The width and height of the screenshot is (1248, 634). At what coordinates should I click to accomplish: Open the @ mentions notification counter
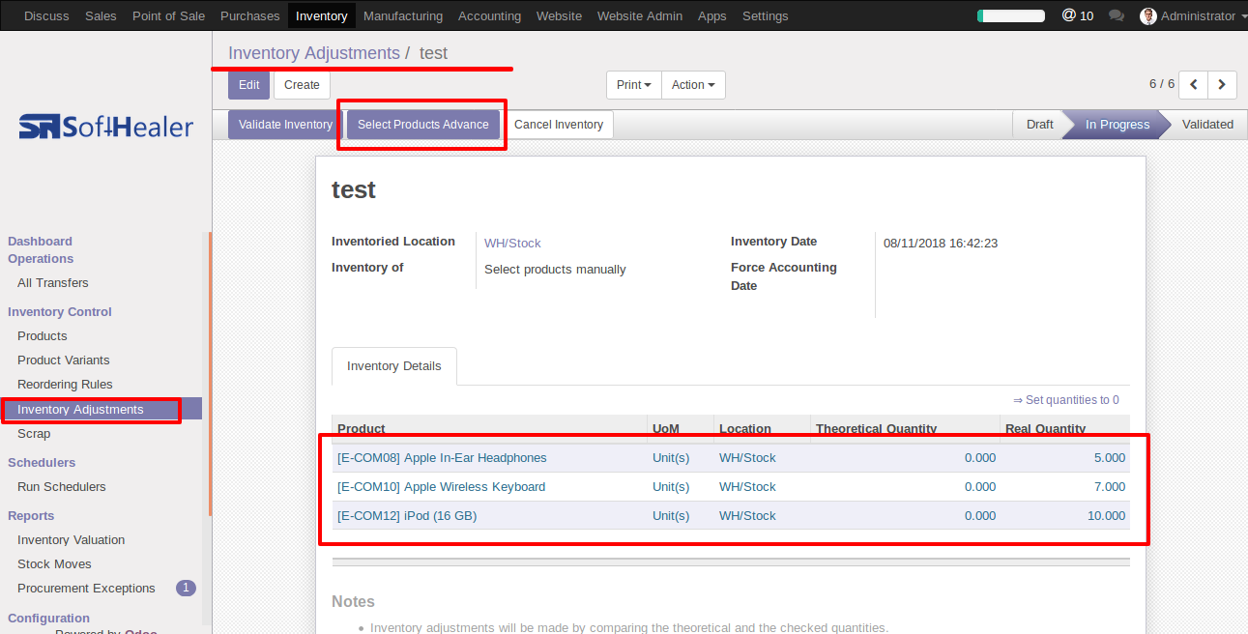click(x=1078, y=15)
